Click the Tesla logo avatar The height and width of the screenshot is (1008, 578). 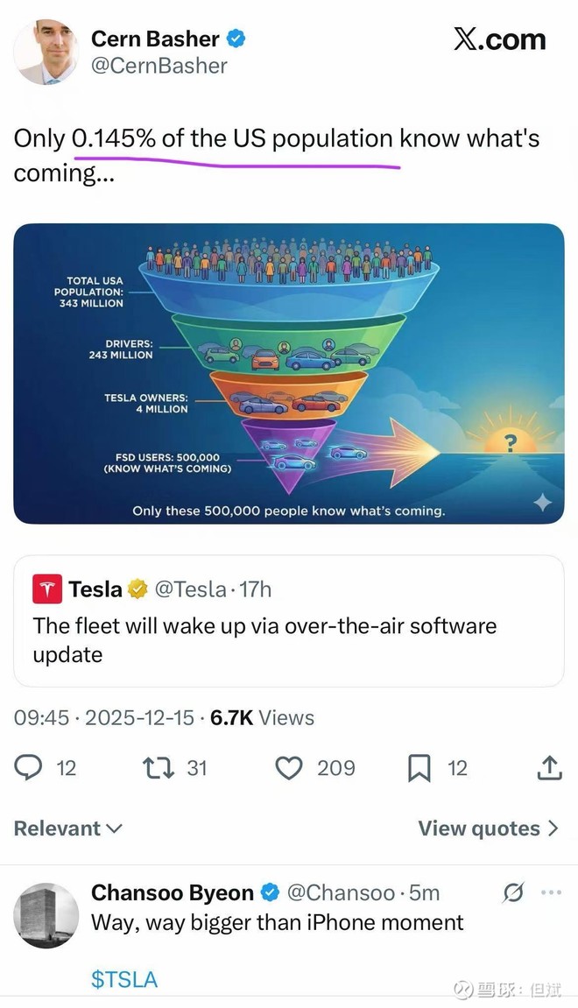[47, 589]
